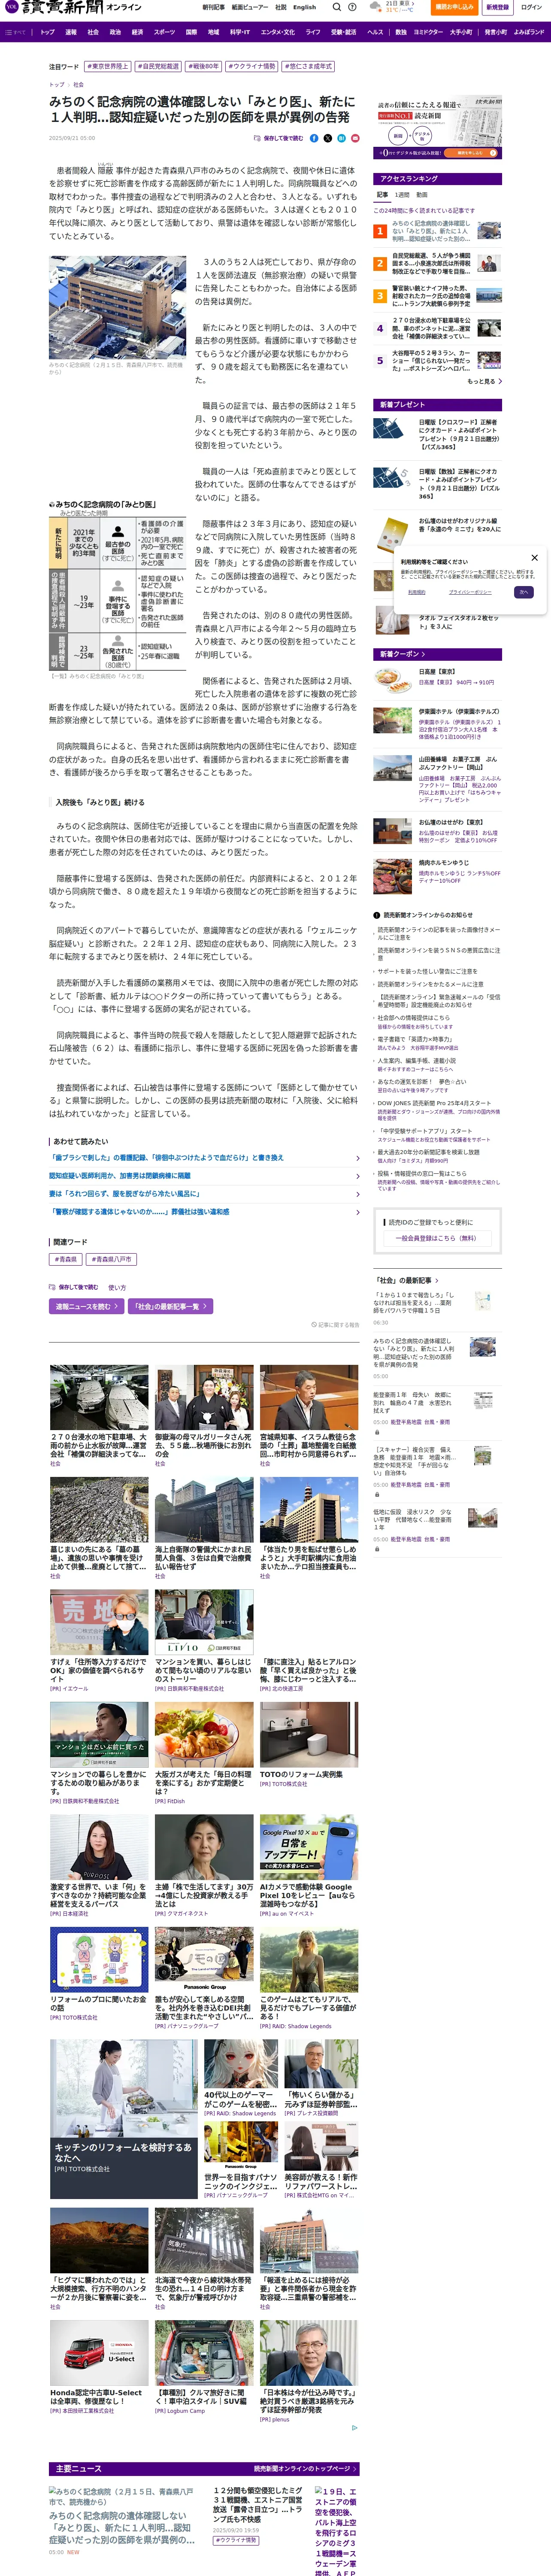Select the #東京世界陸上 keyword tag
551x2576 pixels.
click(x=107, y=67)
